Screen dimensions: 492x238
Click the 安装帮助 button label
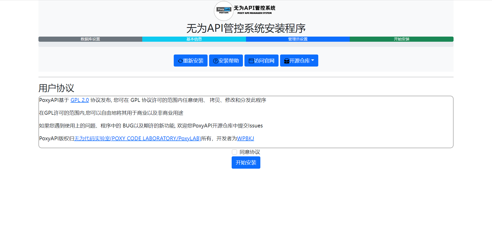point(229,61)
